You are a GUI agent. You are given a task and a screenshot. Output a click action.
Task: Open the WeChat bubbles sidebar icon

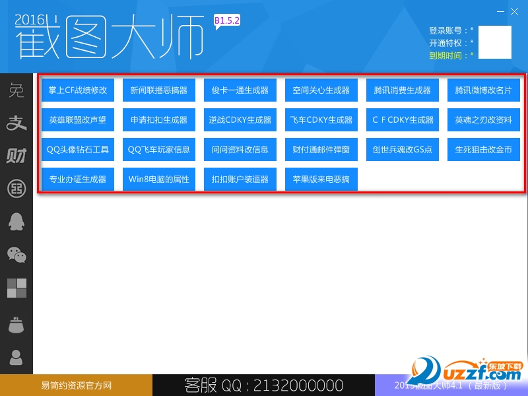tap(16, 255)
